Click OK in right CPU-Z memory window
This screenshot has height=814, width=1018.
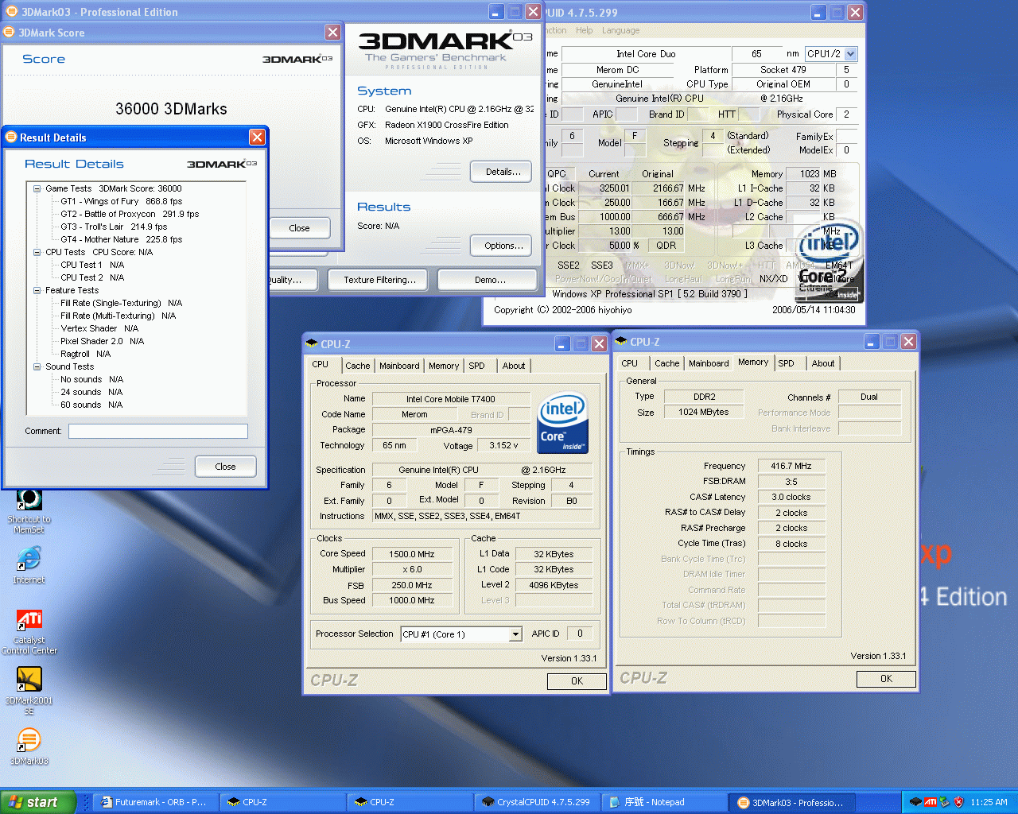pos(886,679)
